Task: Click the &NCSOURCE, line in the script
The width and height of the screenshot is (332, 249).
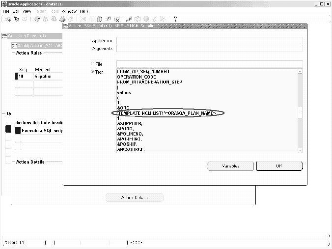Action: pos(131,149)
